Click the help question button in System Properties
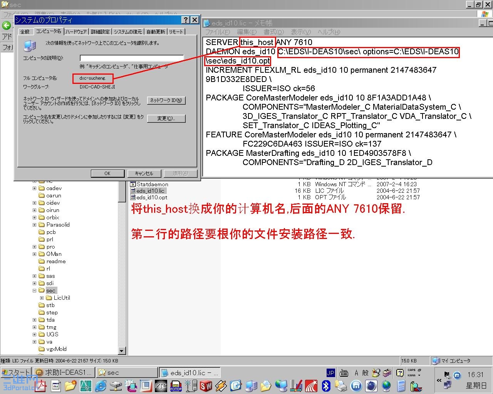493x394 pixels. [186, 20]
